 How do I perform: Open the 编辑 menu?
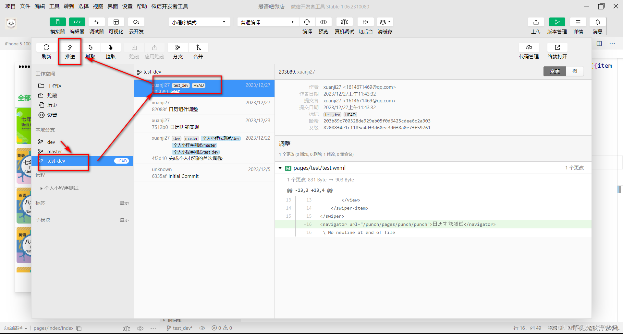pos(40,6)
